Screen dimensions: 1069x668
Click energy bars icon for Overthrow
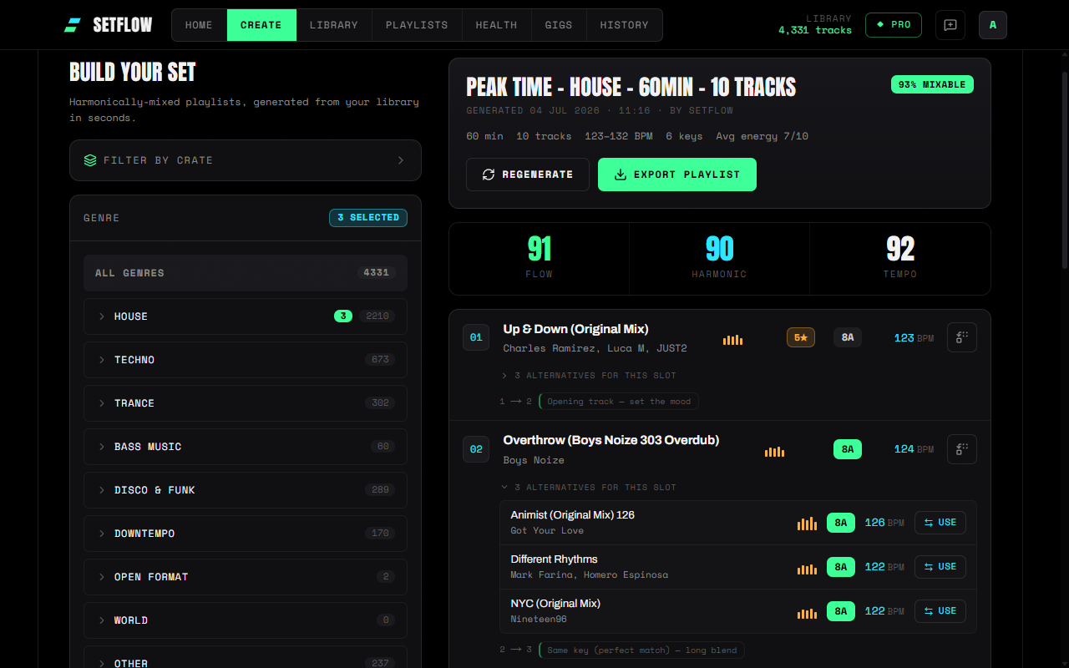pos(774,452)
